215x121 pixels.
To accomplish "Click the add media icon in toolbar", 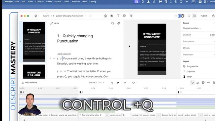I will click(105, 16).
